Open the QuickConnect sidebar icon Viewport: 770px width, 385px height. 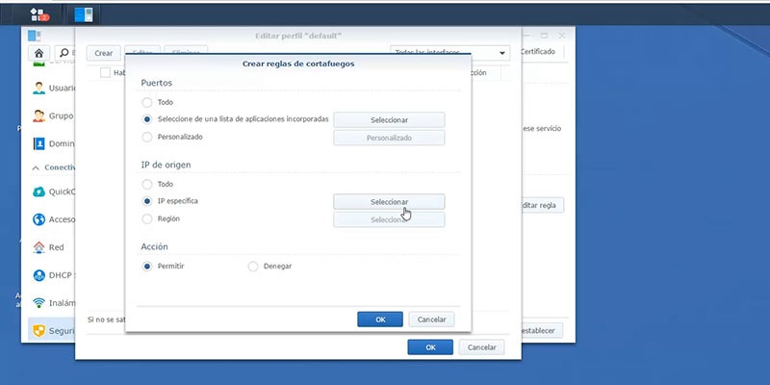tap(38, 192)
